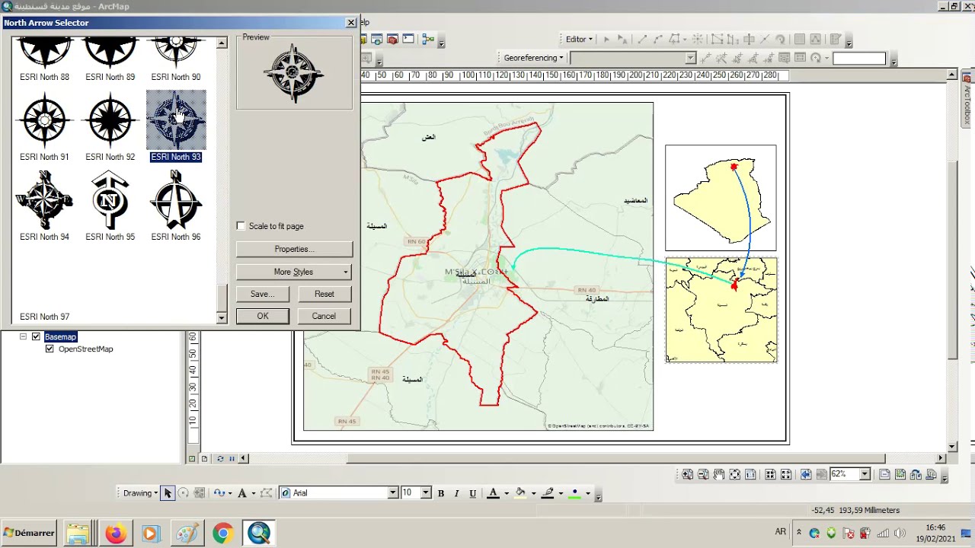Click the Save button in North Arrow Selector
The width and height of the screenshot is (975, 548).
(262, 294)
